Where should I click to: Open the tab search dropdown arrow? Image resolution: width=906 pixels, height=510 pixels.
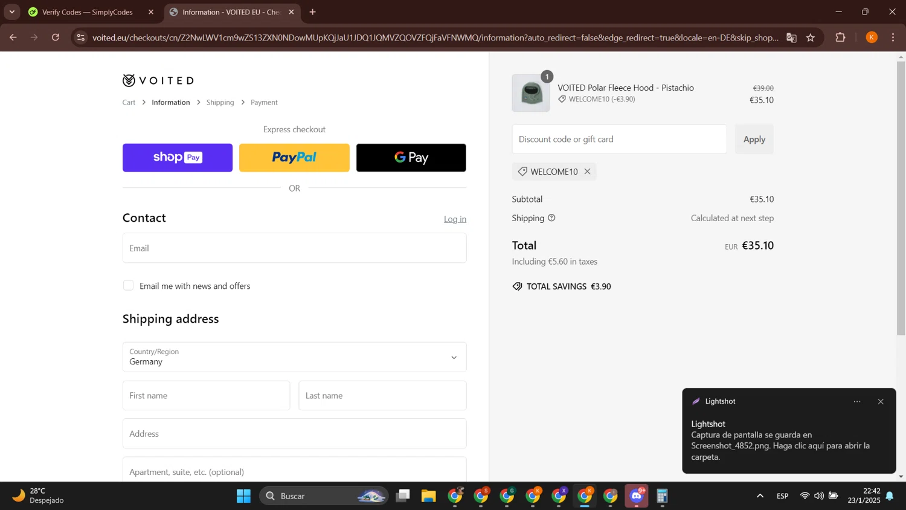click(x=11, y=12)
